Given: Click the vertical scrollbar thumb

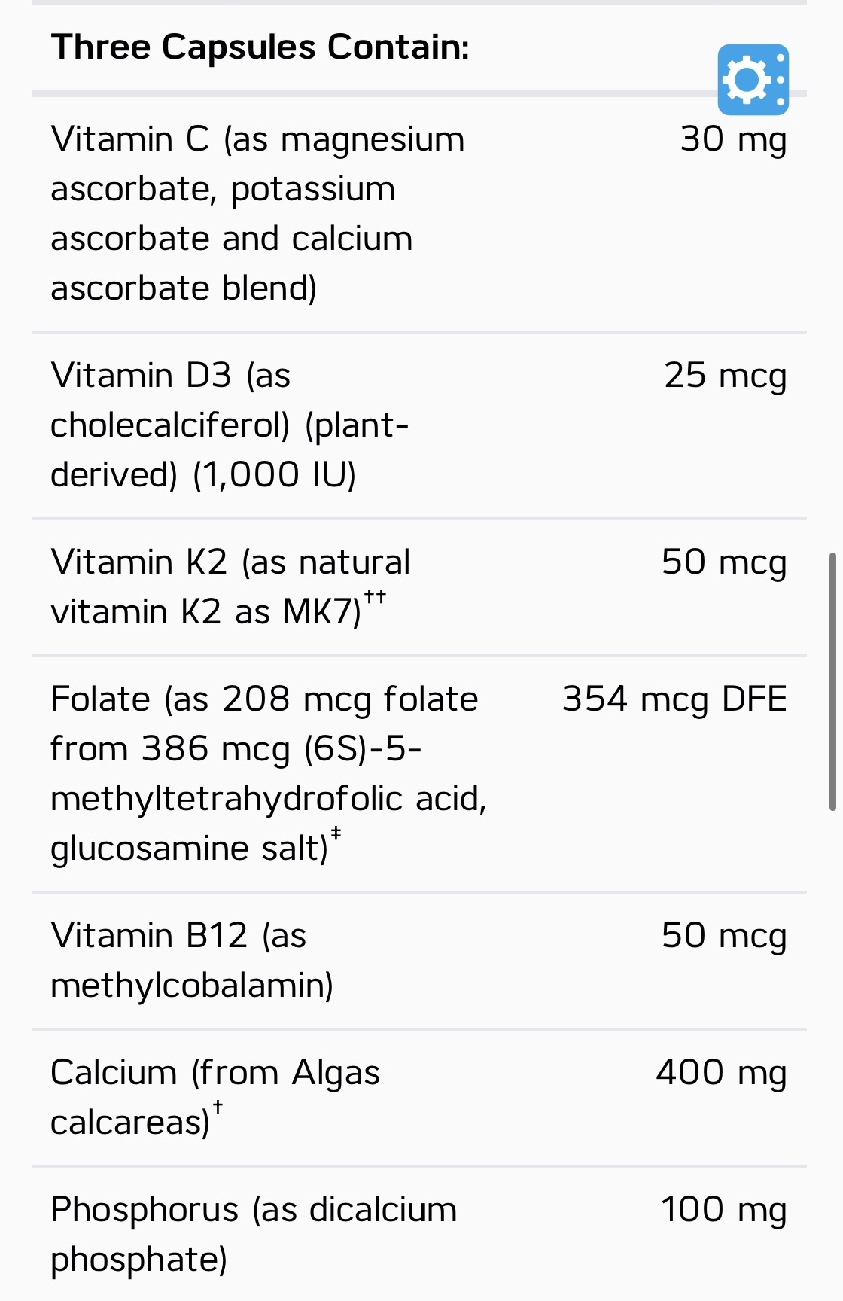Looking at the screenshot, I should point(832,681).
